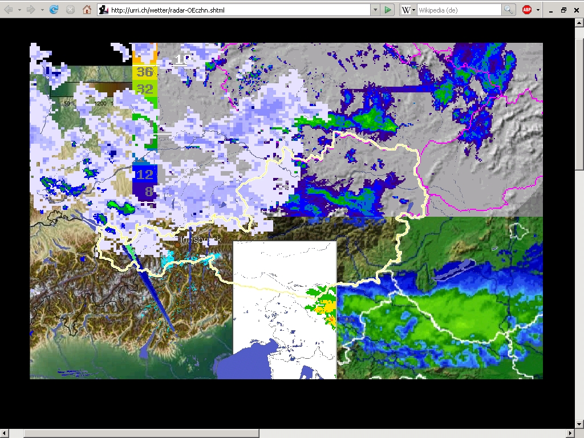This screenshot has width=584, height=438.
Task: Minimize the browser window
Action: [x=551, y=10]
